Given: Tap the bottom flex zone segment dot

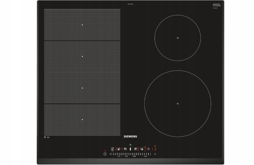Looking at the screenshot, I should click(x=82, y=120).
